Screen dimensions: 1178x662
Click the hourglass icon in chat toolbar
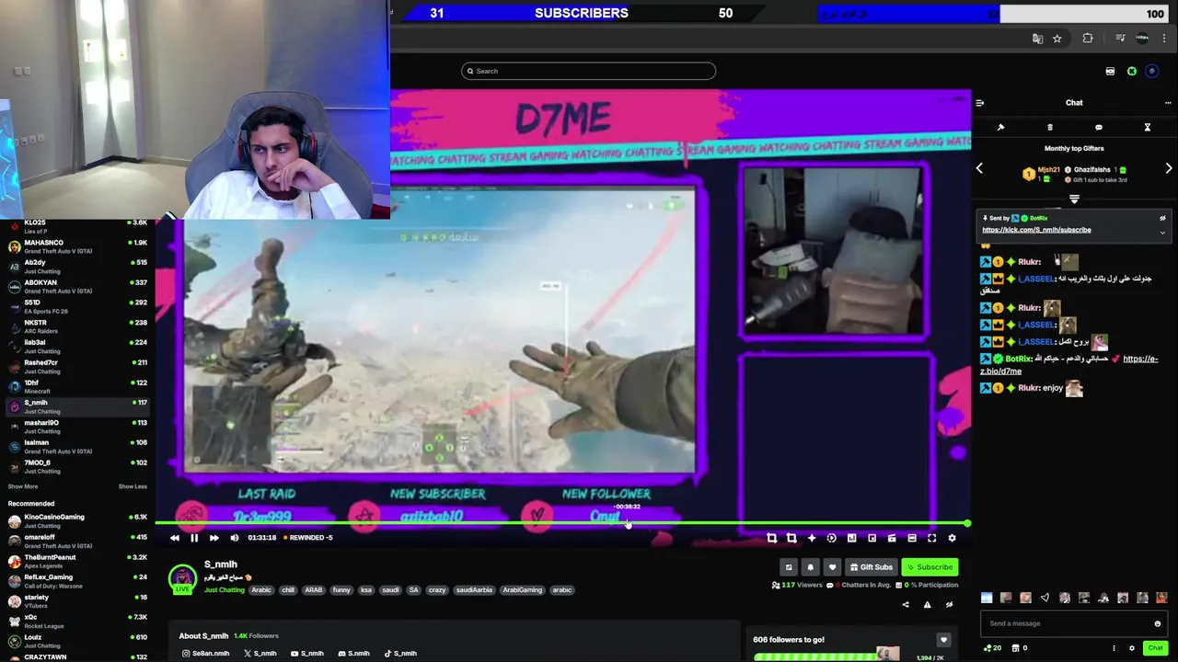click(1148, 128)
